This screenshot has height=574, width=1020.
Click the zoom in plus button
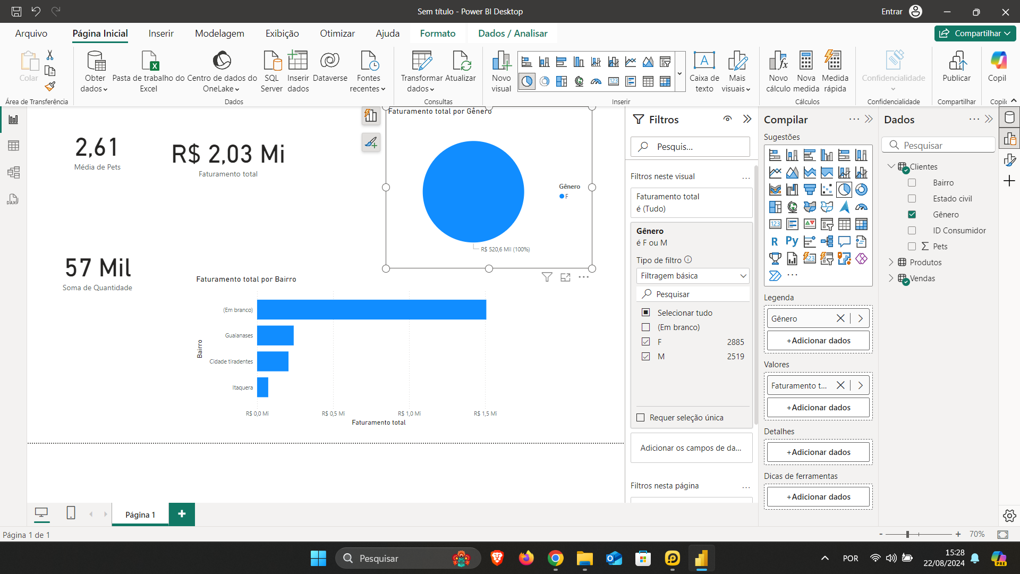point(958,534)
